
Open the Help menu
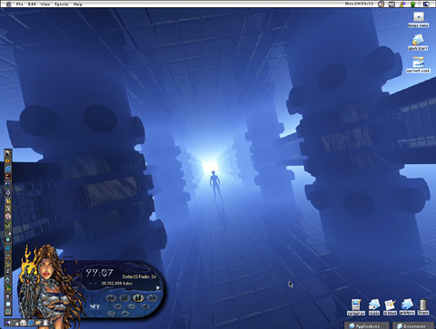[x=78, y=4]
